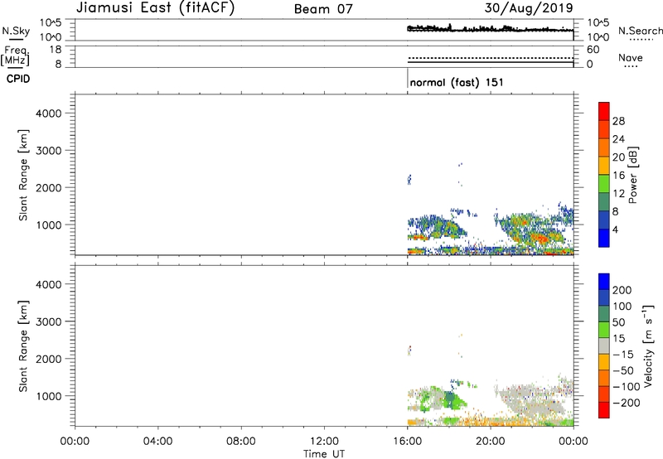Click the '3000' tick on velocity panel axis

tap(49, 321)
